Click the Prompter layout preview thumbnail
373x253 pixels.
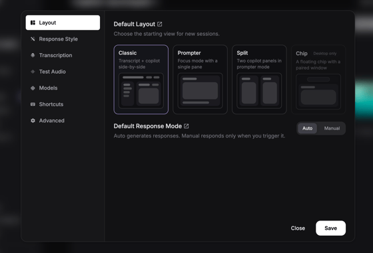[x=200, y=91]
